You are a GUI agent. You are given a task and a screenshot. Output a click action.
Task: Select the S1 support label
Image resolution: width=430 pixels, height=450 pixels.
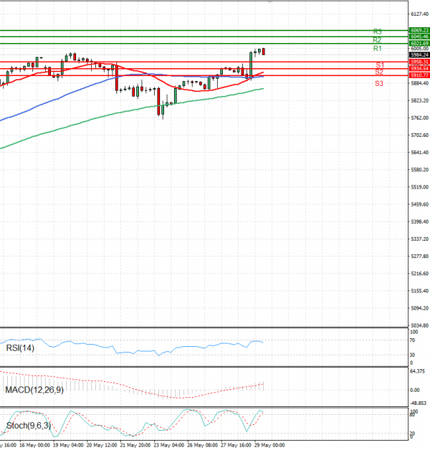(379, 65)
